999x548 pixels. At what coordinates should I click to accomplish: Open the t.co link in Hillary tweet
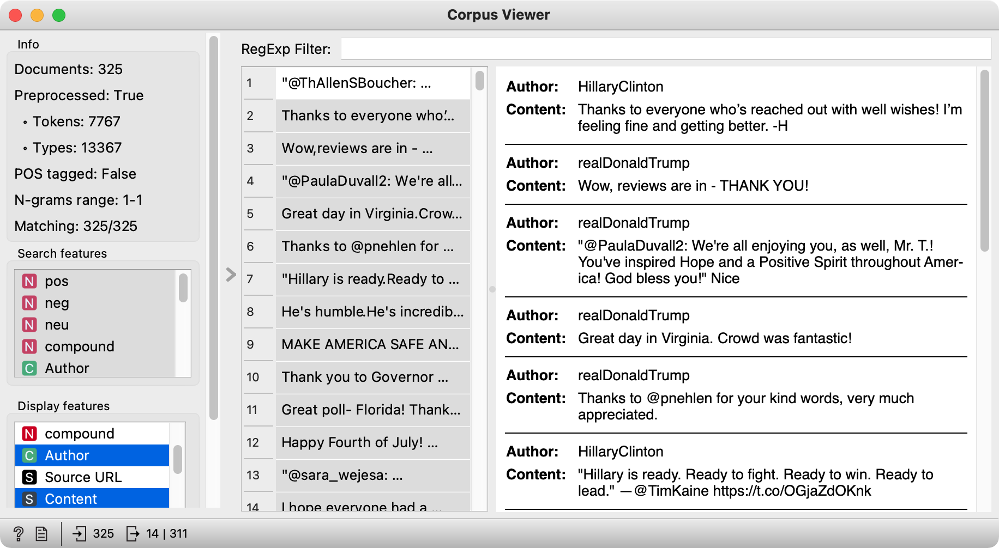pyautogui.click(x=792, y=491)
